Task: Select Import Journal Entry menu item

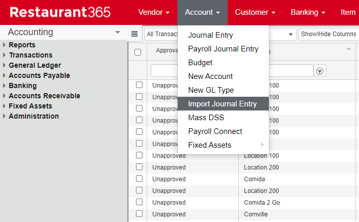Action: click(223, 104)
